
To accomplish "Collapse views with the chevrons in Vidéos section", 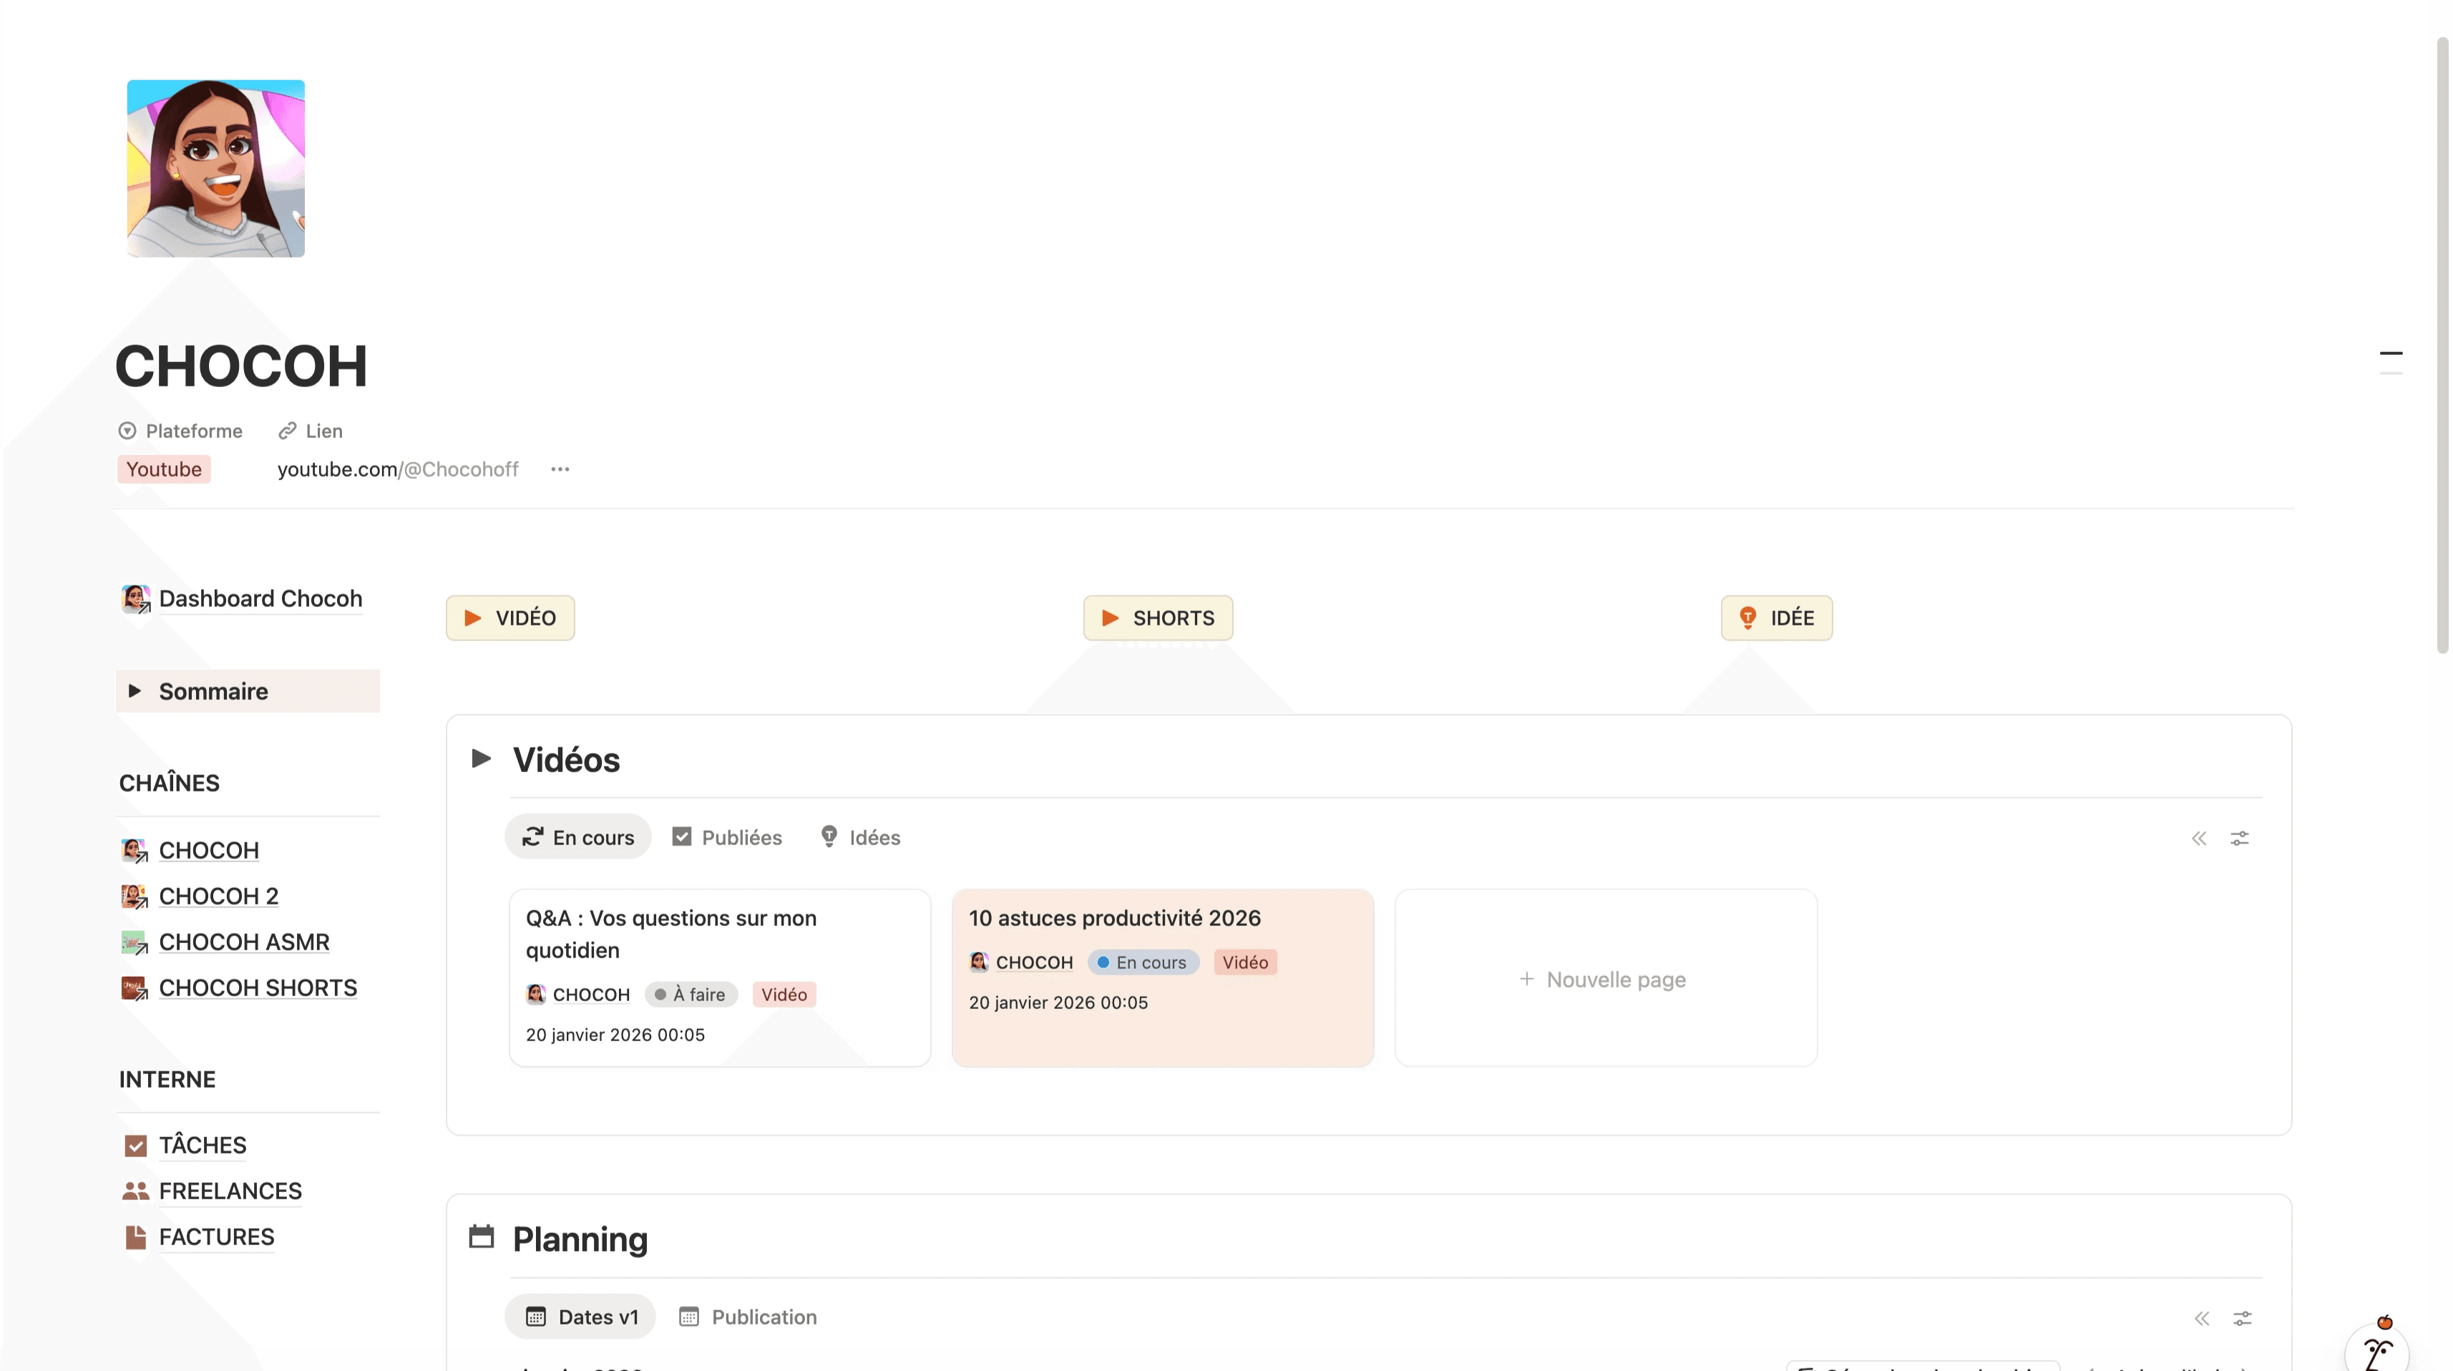I will 2200,838.
